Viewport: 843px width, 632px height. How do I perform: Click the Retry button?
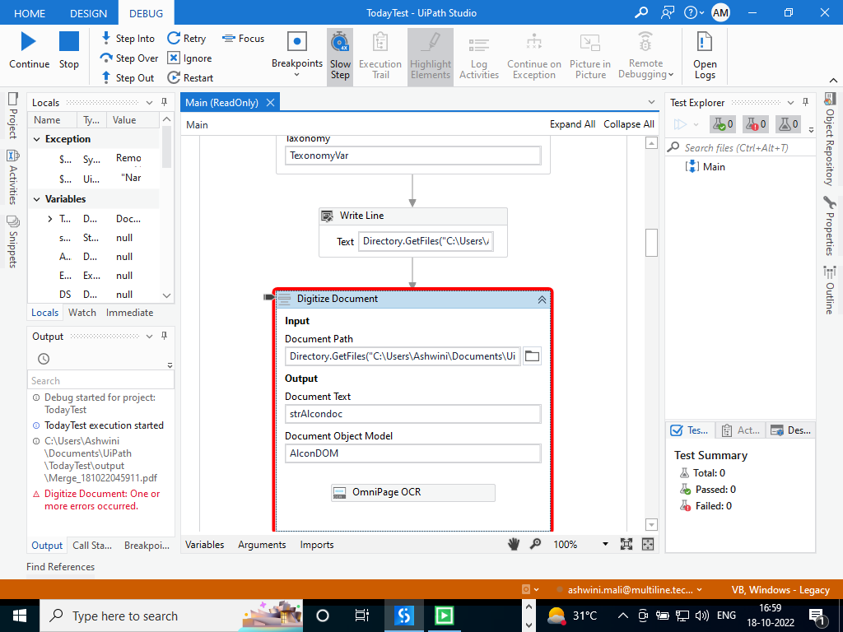(187, 39)
